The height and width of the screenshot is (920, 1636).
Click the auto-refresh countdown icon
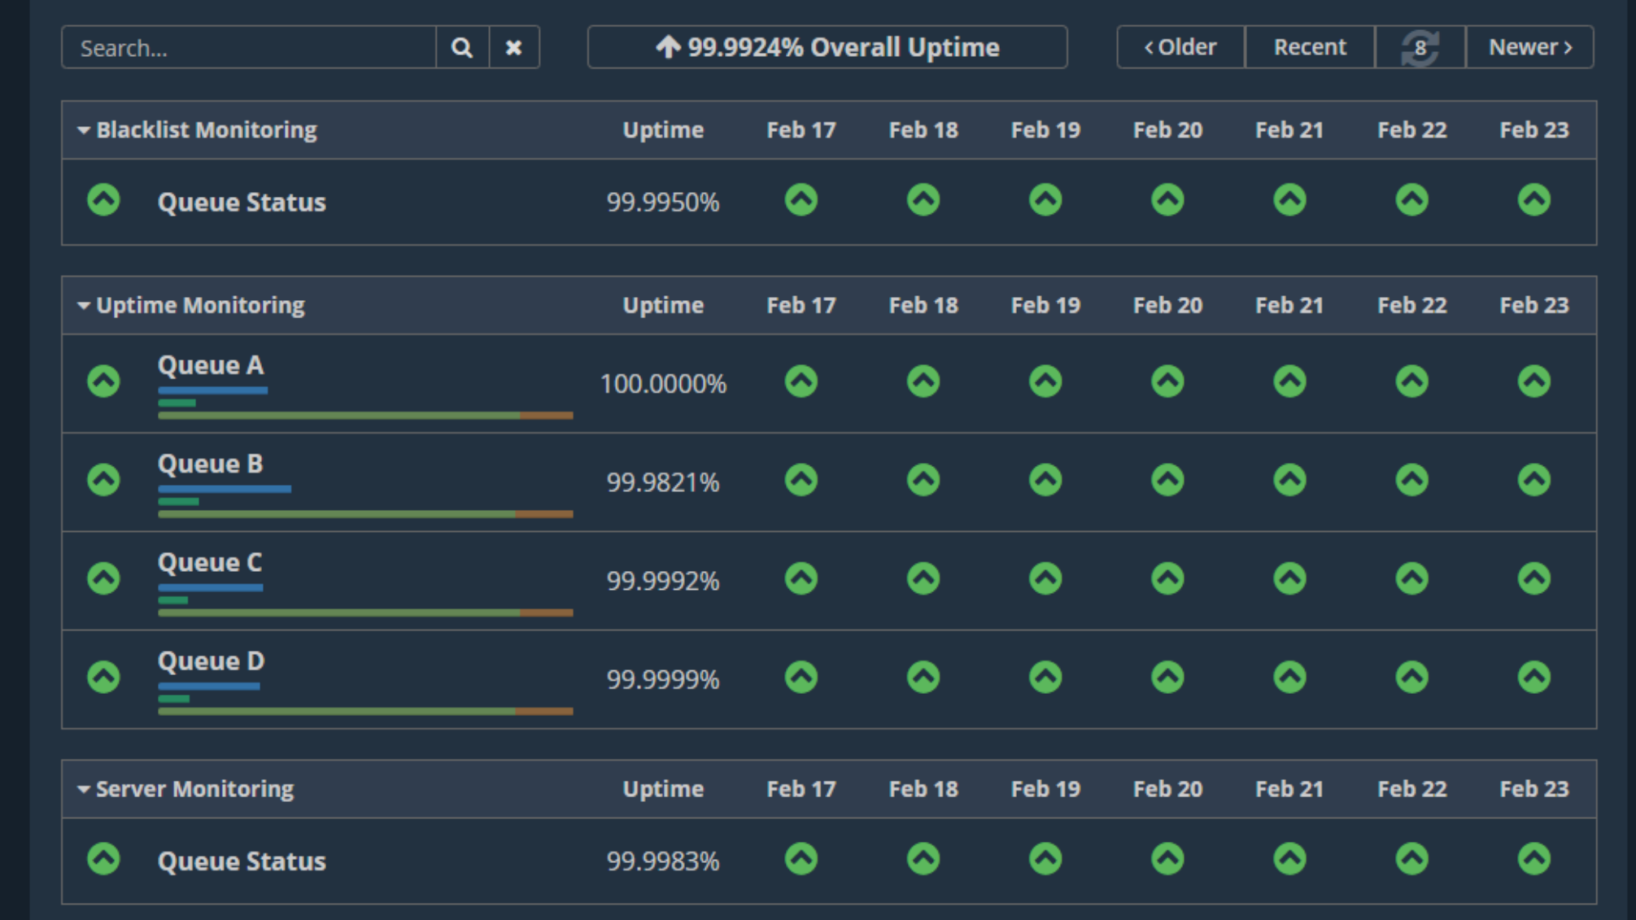pos(1420,48)
